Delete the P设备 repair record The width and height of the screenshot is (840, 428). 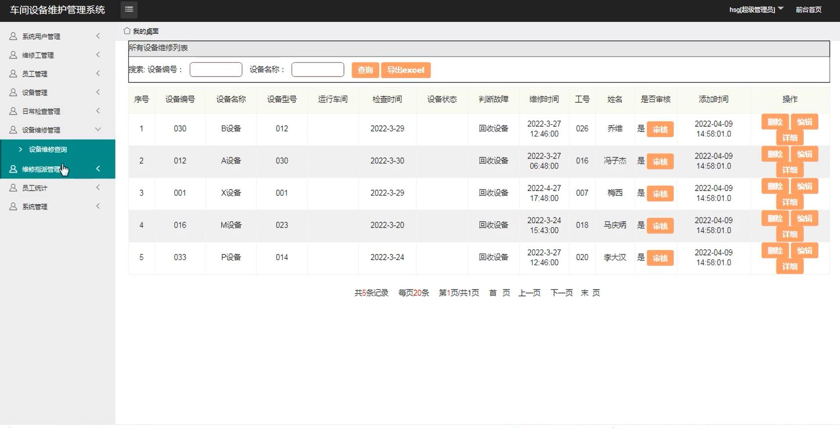click(775, 251)
